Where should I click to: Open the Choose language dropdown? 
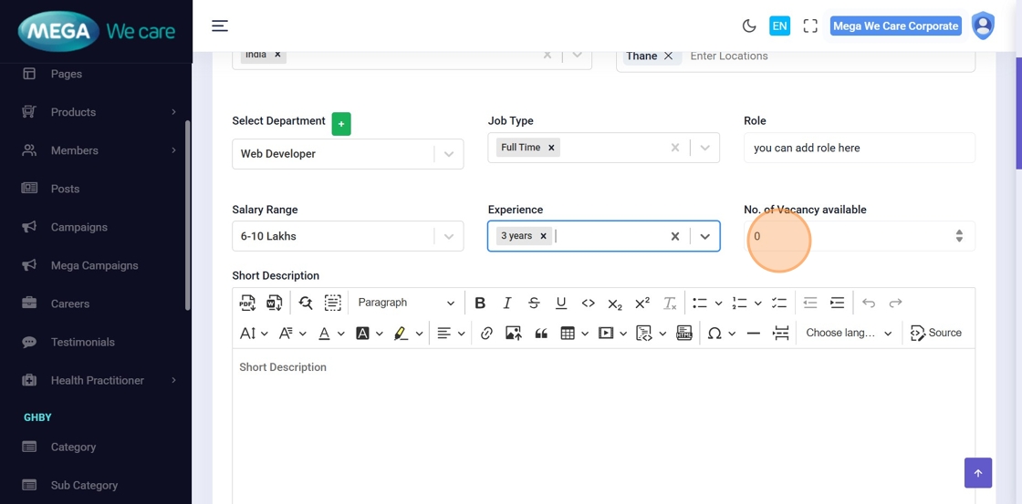click(x=848, y=334)
